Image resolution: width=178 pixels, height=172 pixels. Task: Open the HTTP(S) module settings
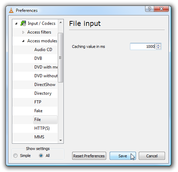pyautogui.click(x=42, y=128)
